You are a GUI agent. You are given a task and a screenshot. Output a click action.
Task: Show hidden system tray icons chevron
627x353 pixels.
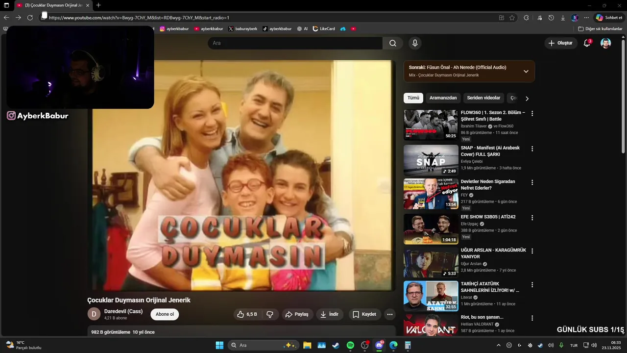pos(498,345)
